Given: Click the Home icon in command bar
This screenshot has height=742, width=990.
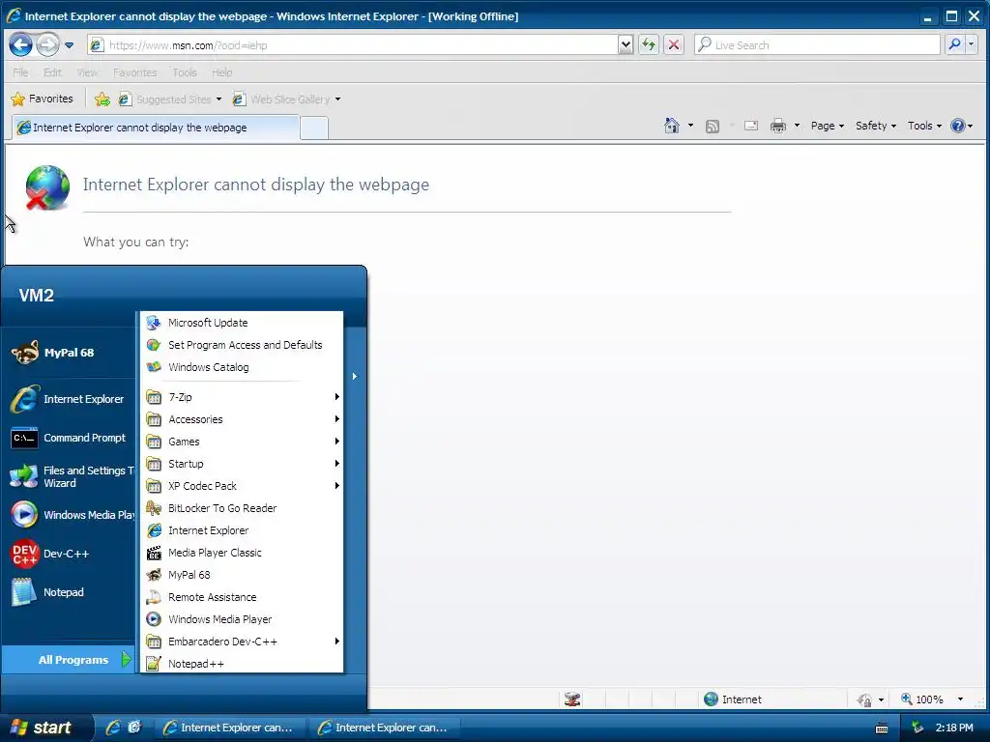Looking at the screenshot, I should pos(672,126).
